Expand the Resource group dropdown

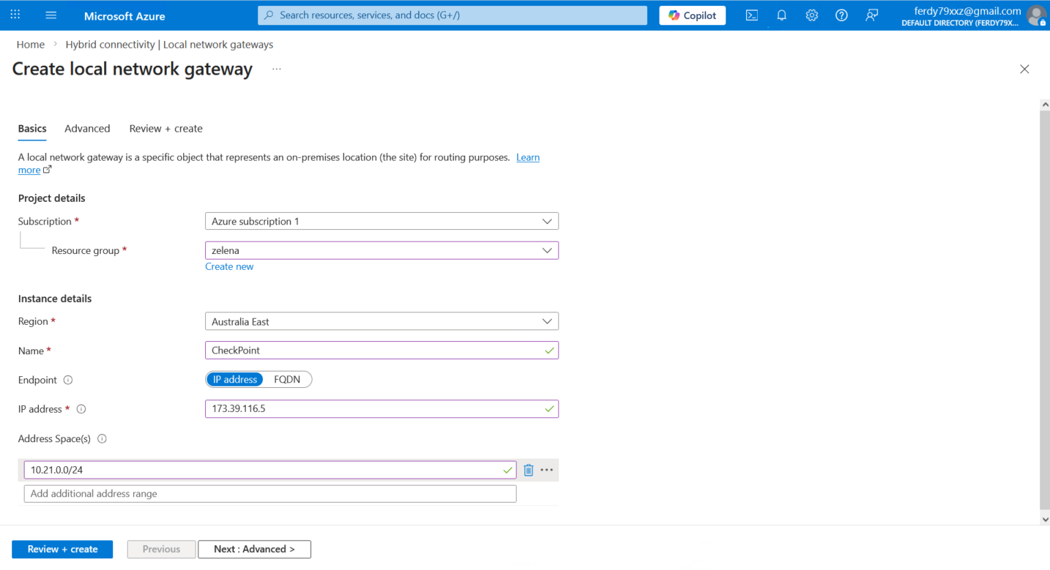click(381, 250)
